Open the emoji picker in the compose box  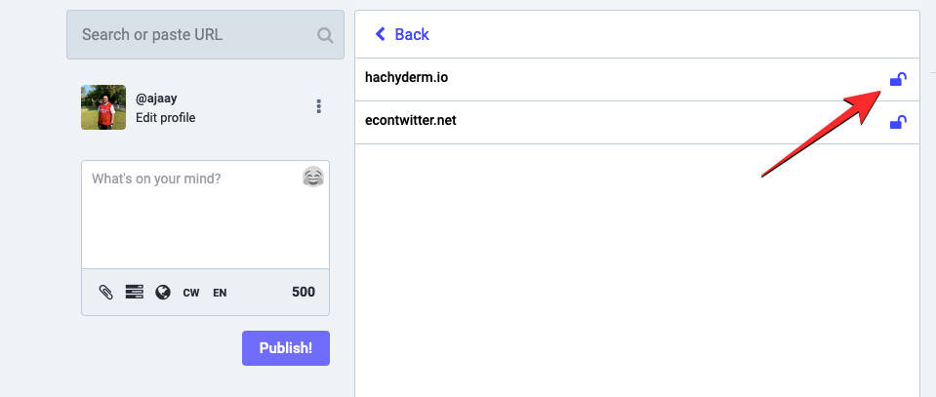coord(312,177)
